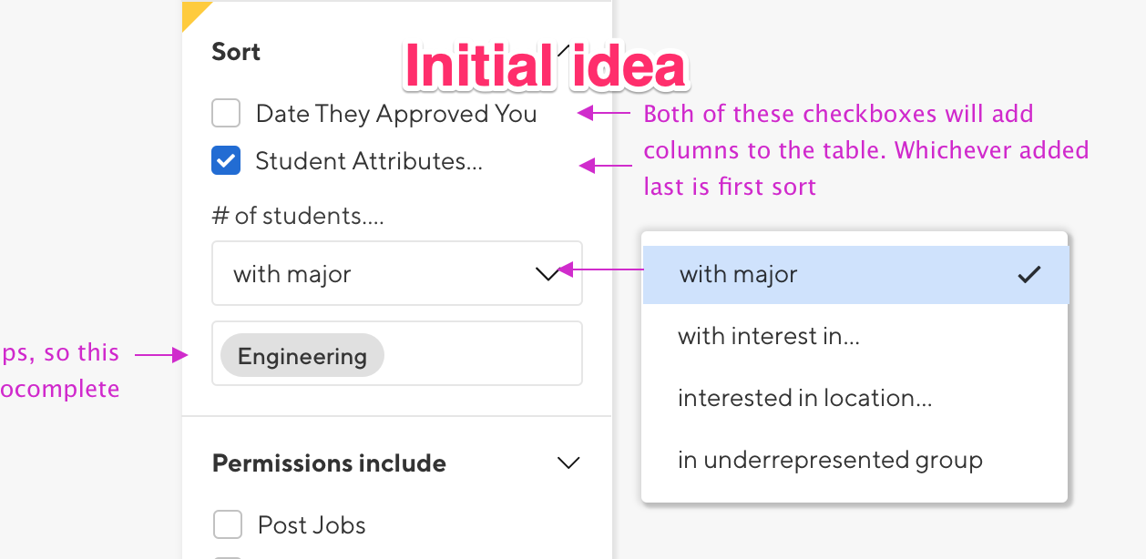
Task: Click the arrow pointing at Student Attributes
Action: coord(605,166)
